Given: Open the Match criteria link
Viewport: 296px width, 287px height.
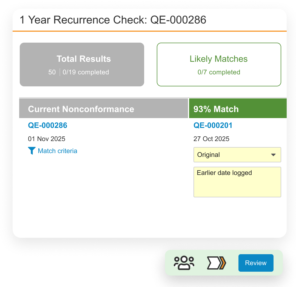Looking at the screenshot, I should point(58,151).
